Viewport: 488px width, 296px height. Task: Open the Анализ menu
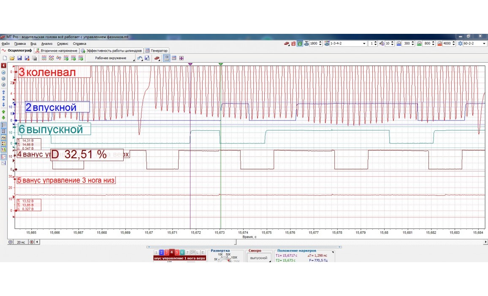click(x=47, y=44)
